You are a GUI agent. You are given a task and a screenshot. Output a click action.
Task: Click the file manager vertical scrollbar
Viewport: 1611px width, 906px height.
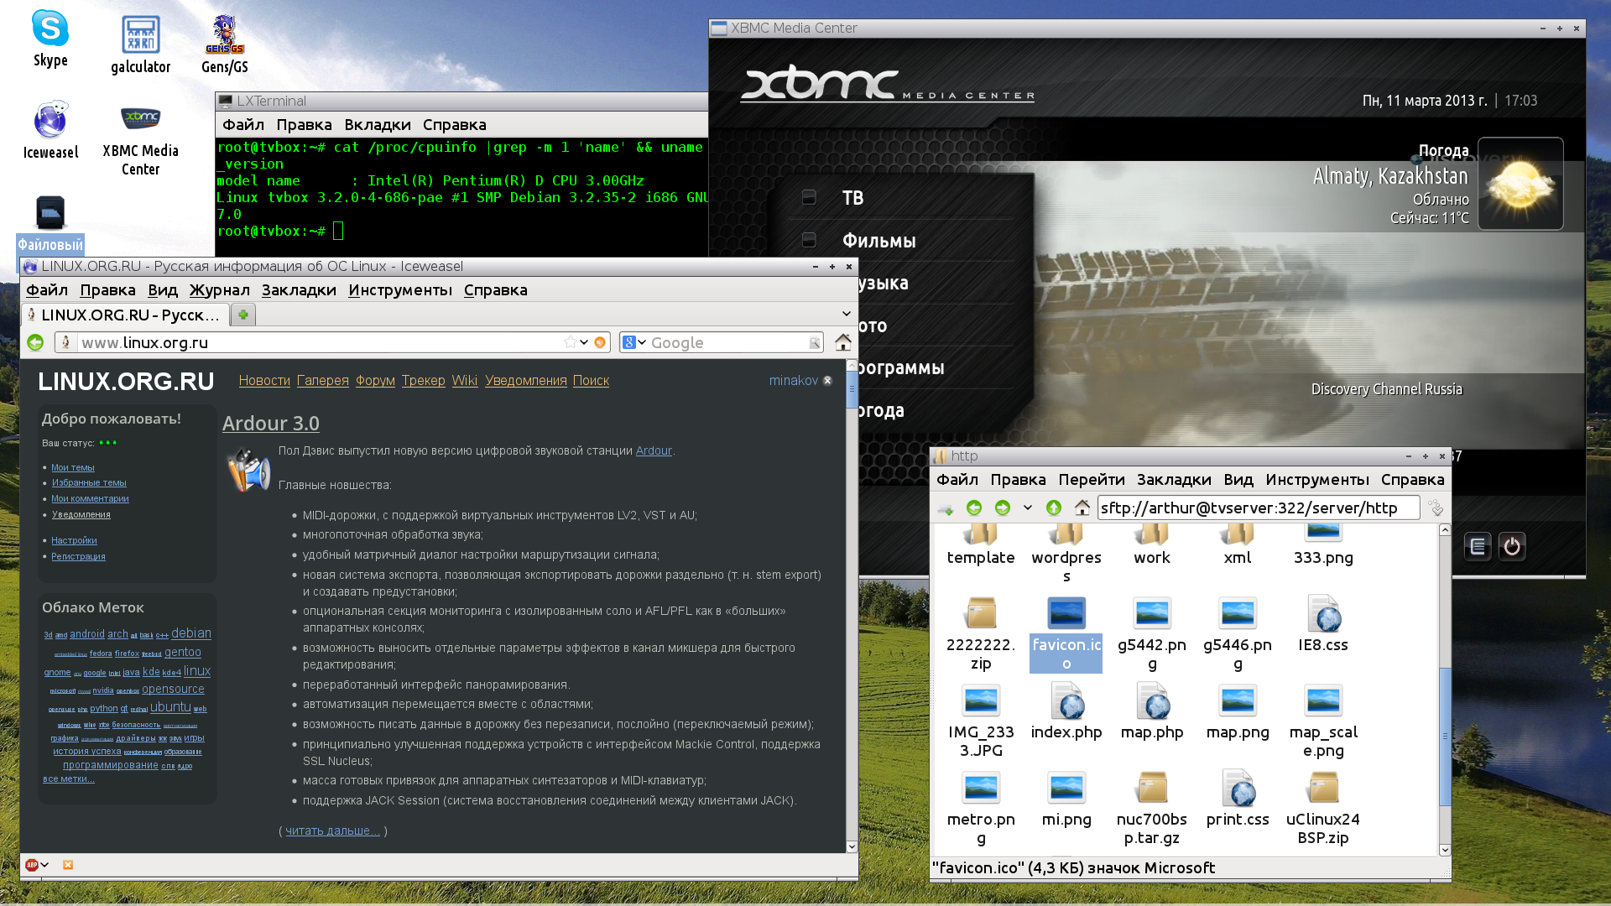click(x=1445, y=690)
